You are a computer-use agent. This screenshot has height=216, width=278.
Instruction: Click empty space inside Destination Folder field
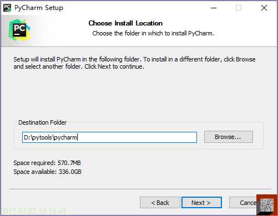(137, 137)
